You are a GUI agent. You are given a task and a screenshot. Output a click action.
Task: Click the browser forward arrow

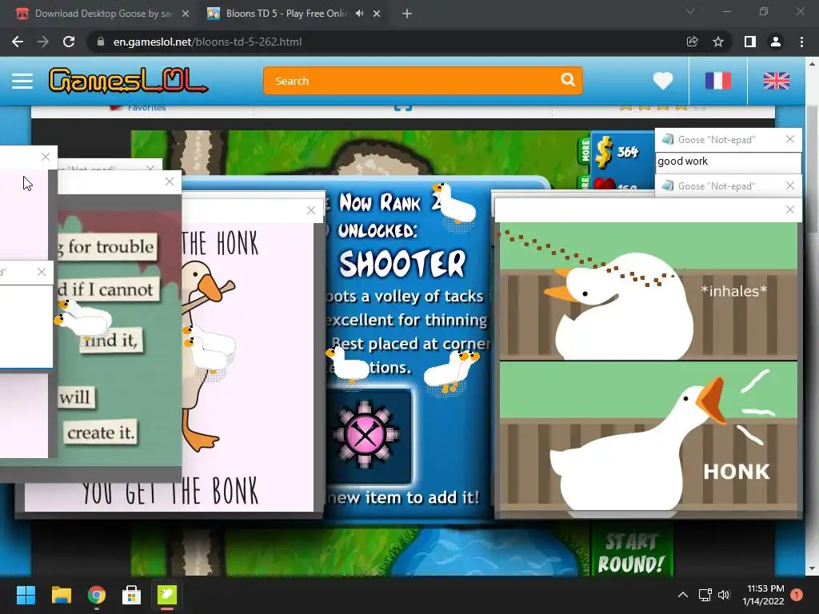[43, 42]
